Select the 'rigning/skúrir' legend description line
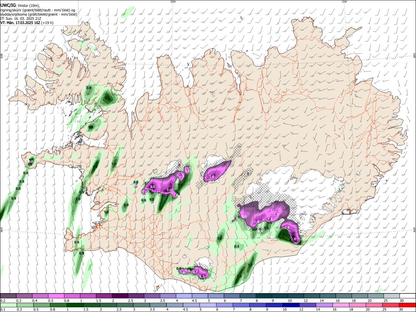This screenshot has width=416, height=312. (38, 10)
